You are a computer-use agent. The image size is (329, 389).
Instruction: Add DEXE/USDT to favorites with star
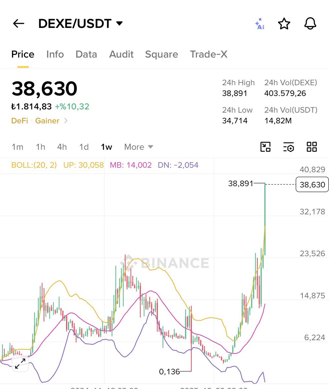click(x=284, y=24)
